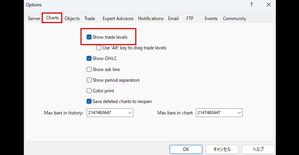Check Show period separators
The width and height of the screenshot is (299, 155).
pos(89,80)
